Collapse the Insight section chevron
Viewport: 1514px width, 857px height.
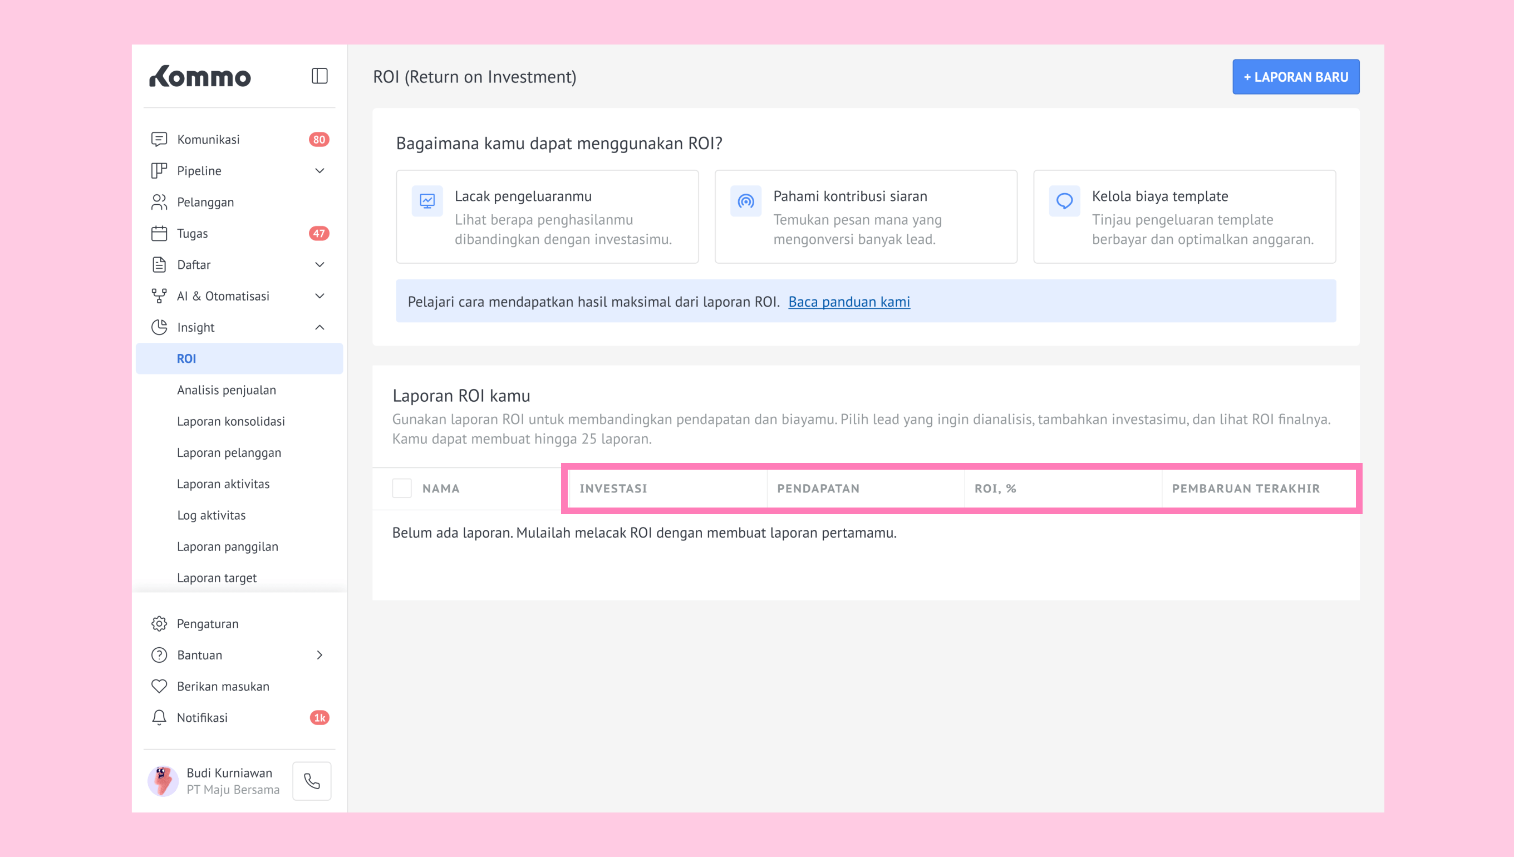click(x=319, y=327)
